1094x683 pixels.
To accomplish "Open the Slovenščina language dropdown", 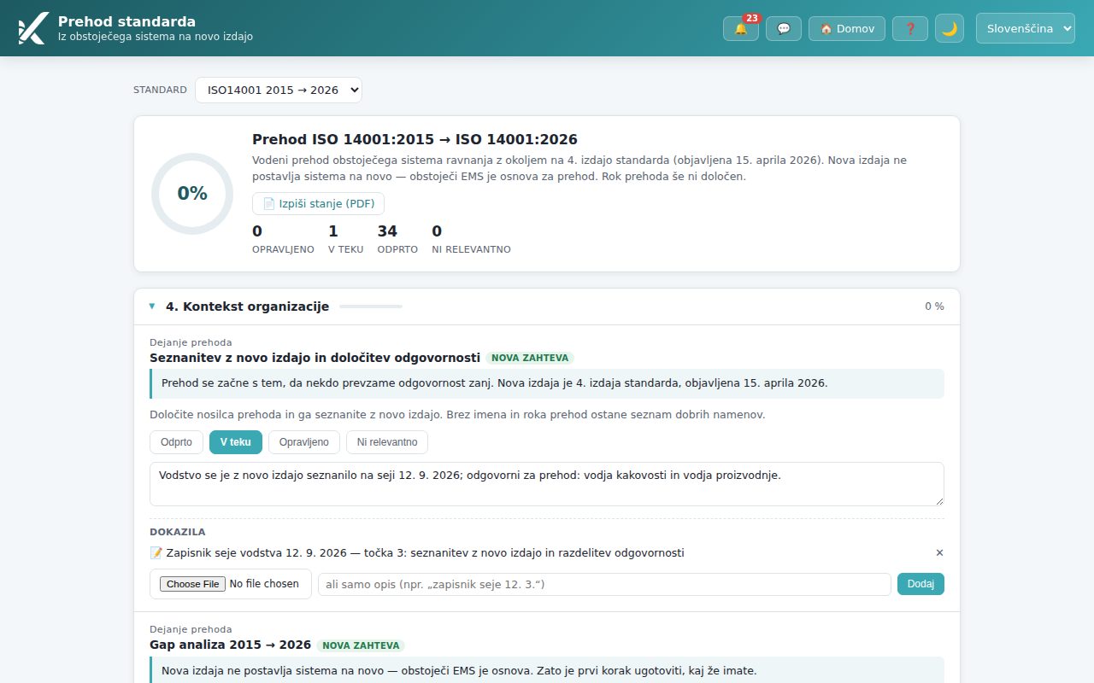I will (x=1026, y=28).
